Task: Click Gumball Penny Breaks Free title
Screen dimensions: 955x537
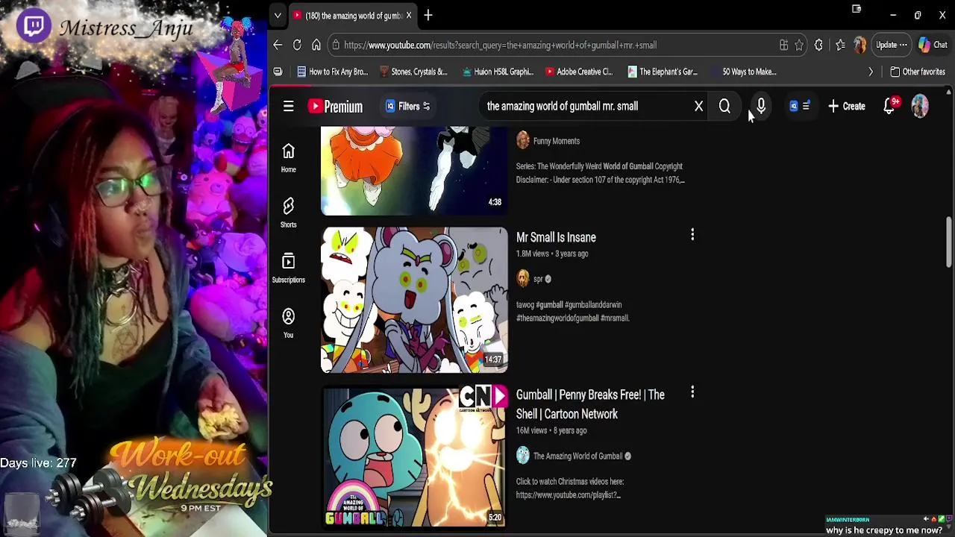Action: point(590,404)
